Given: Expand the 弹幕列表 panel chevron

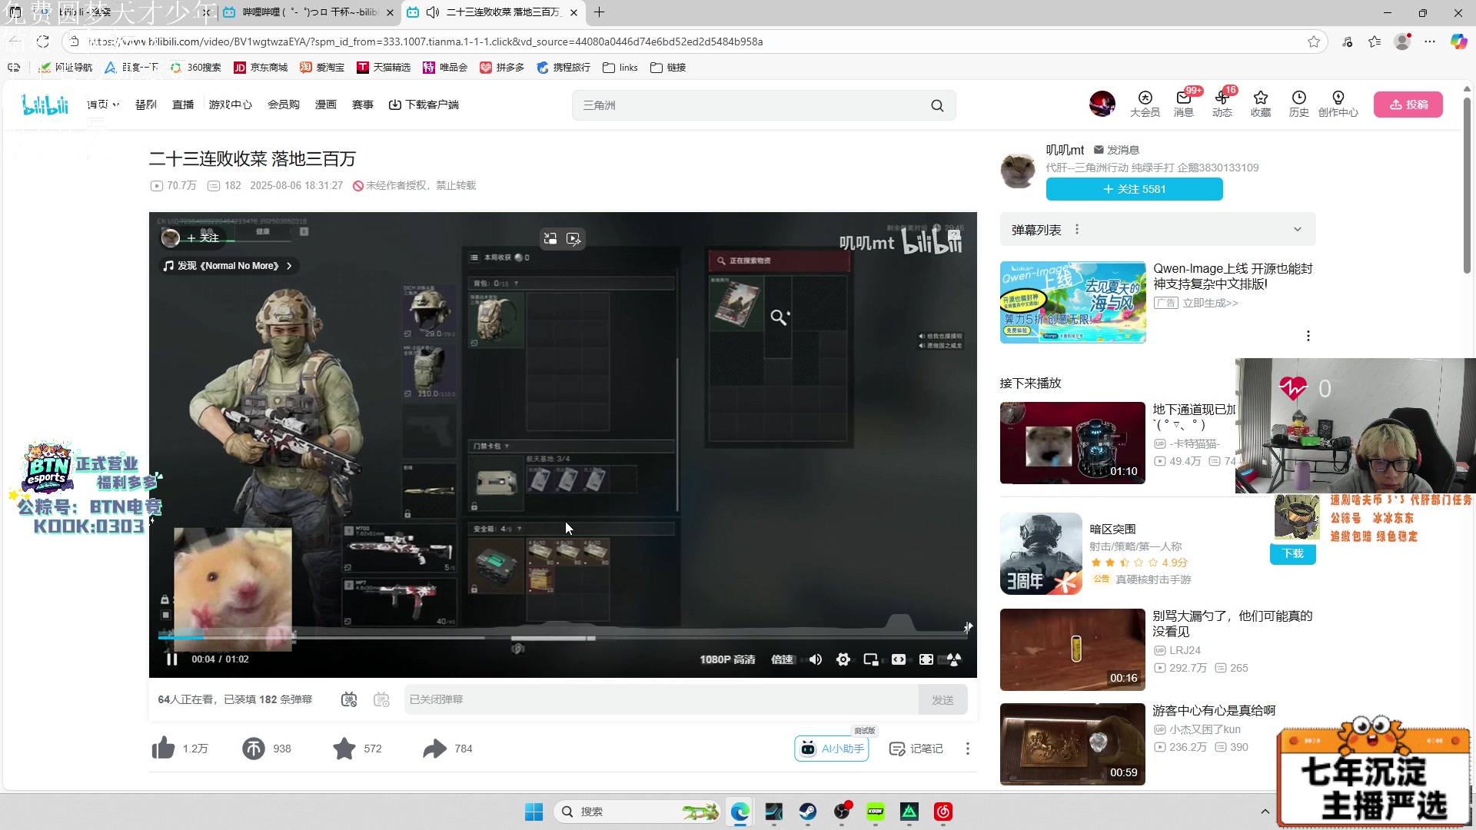Looking at the screenshot, I should tap(1298, 229).
